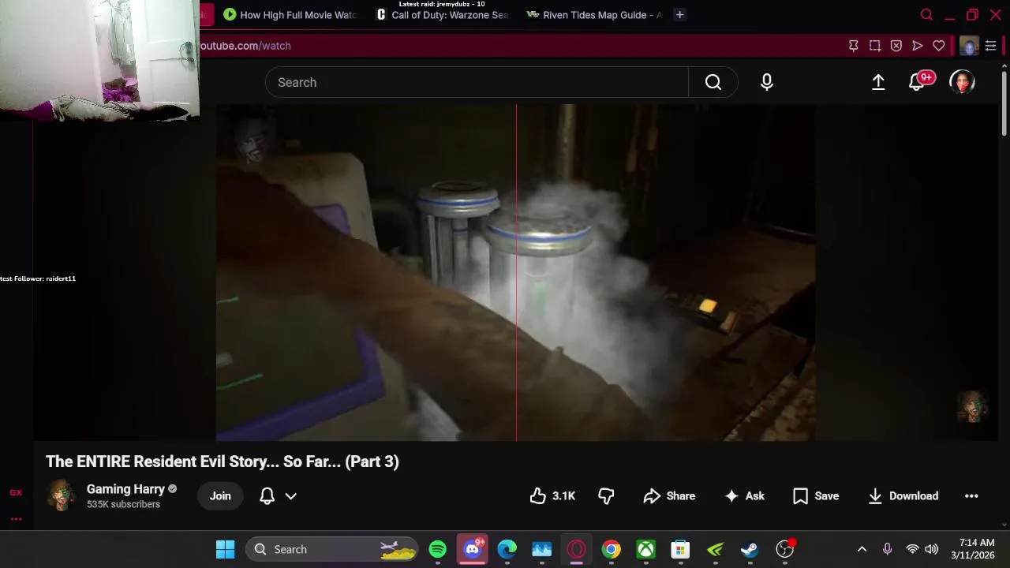Click the YouTube search field

[477, 82]
